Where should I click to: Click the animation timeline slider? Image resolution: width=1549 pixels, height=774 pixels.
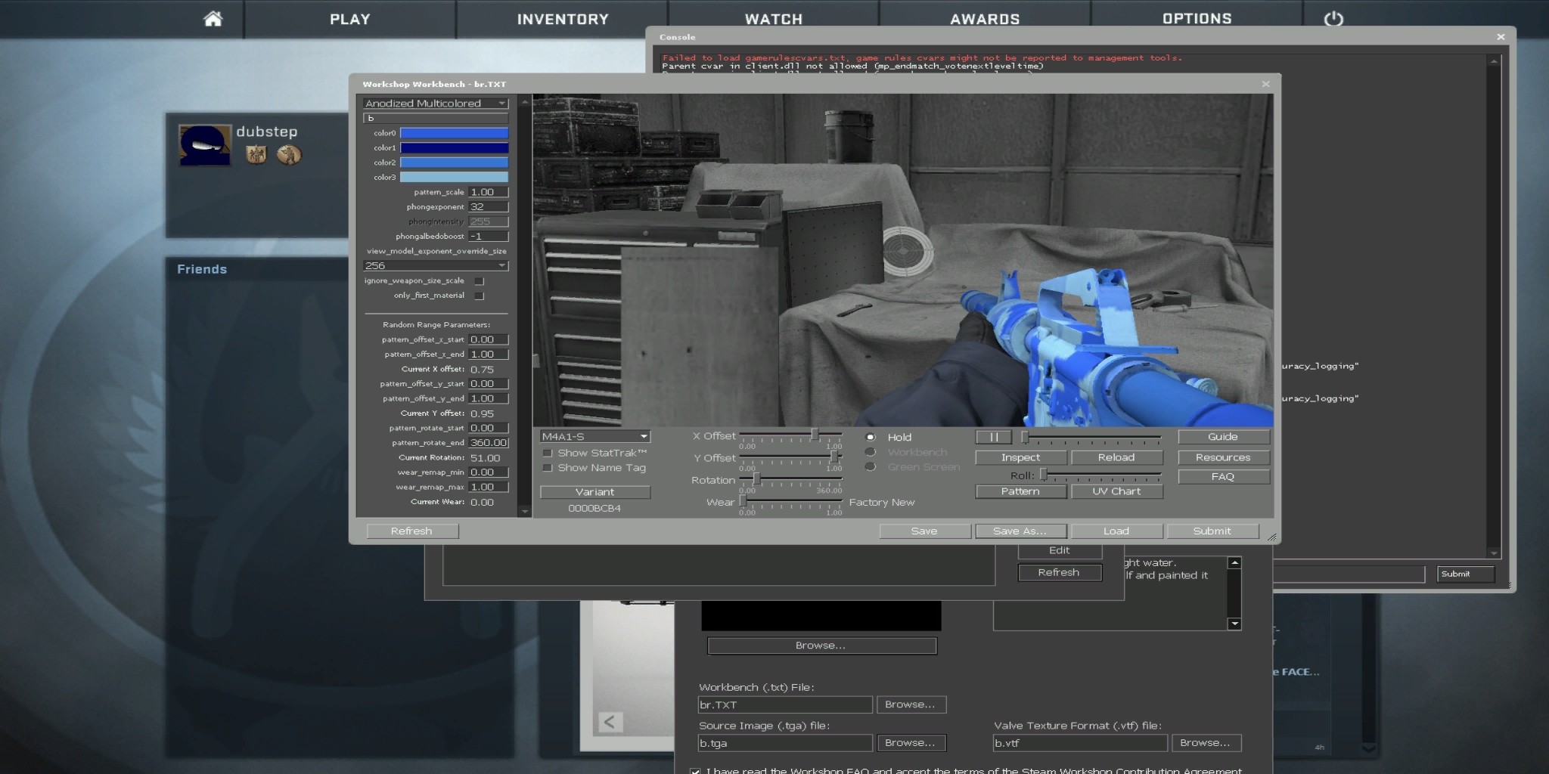(x=1091, y=437)
